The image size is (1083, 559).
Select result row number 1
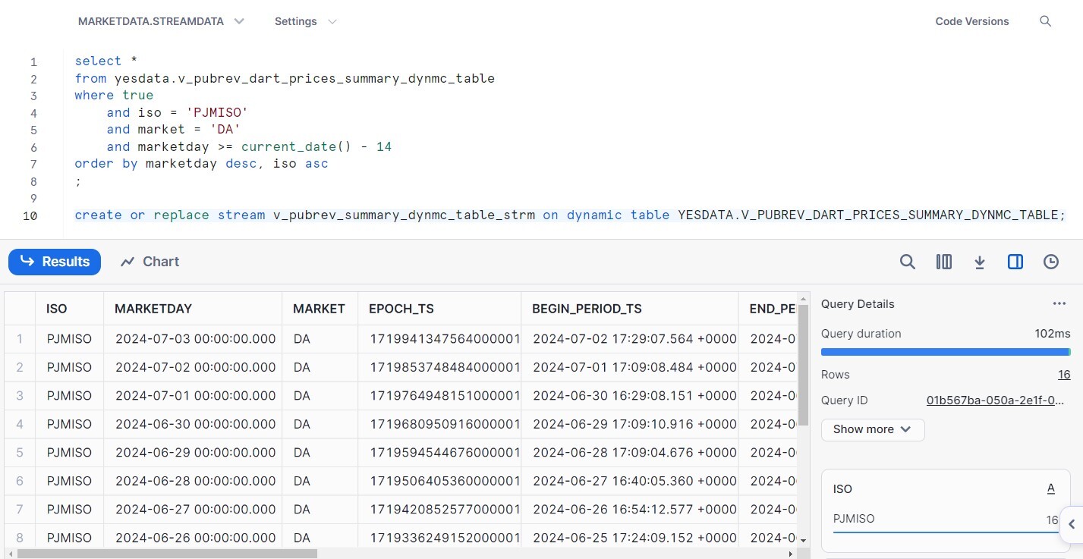point(20,339)
